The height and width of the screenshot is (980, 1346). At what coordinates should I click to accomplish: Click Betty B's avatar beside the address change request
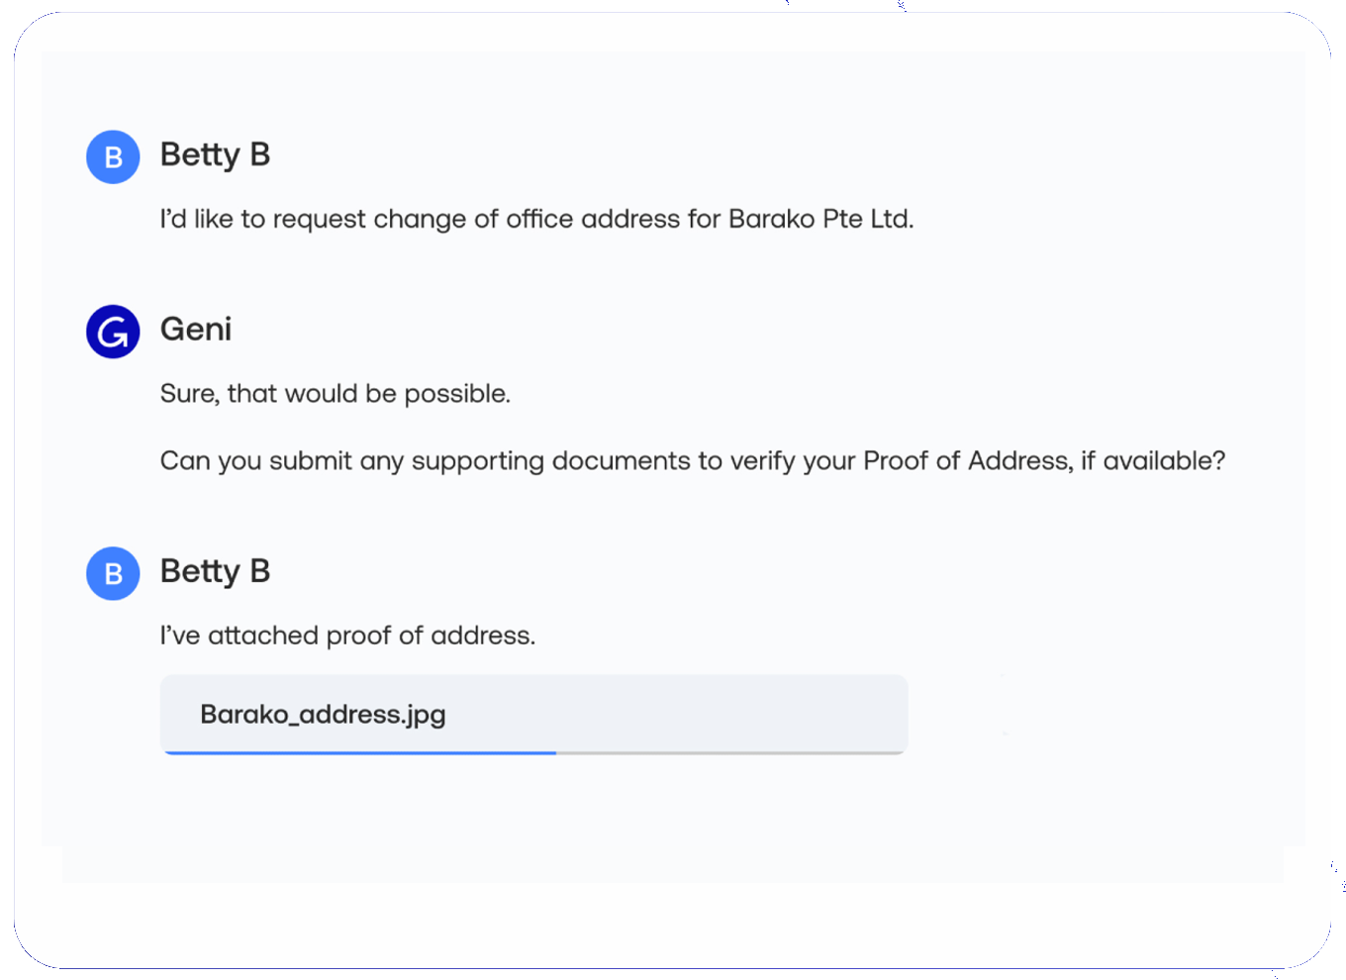point(113,156)
